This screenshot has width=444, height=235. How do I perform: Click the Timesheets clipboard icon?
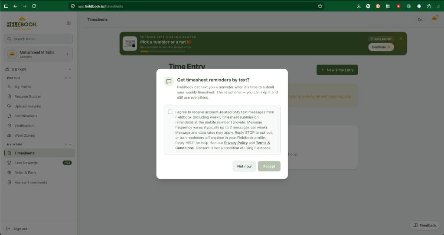9,153
